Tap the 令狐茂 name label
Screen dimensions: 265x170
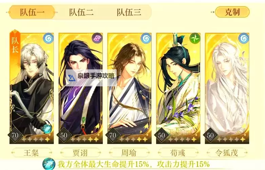[x=227, y=153]
